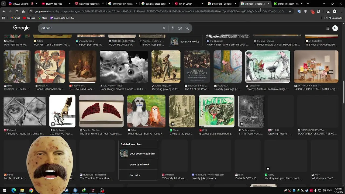Image resolution: width=345 pixels, height=194 pixels.
Task: Click the Google logo
Action: 21,28
